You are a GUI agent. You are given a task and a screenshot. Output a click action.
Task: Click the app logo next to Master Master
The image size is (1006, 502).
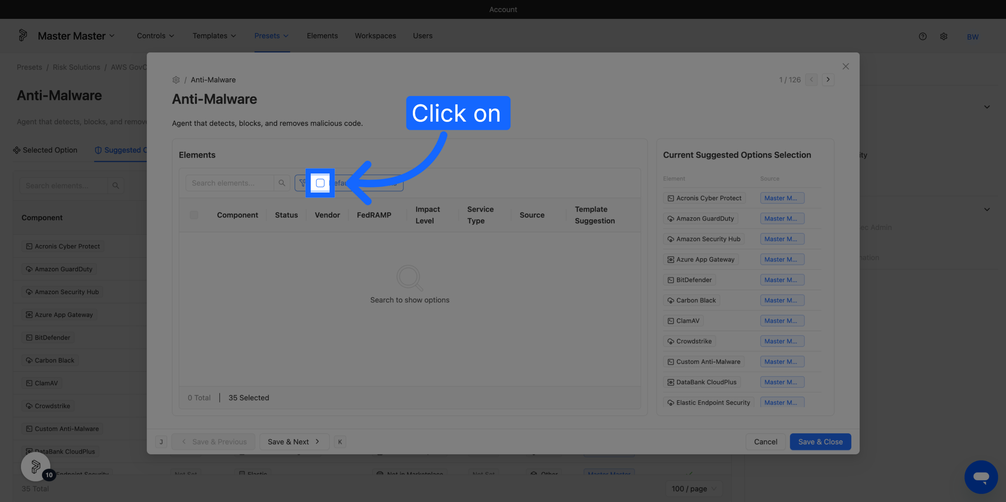pos(23,35)
